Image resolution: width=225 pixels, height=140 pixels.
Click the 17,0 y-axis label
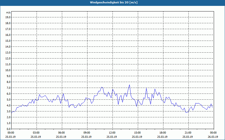(8, 29)
